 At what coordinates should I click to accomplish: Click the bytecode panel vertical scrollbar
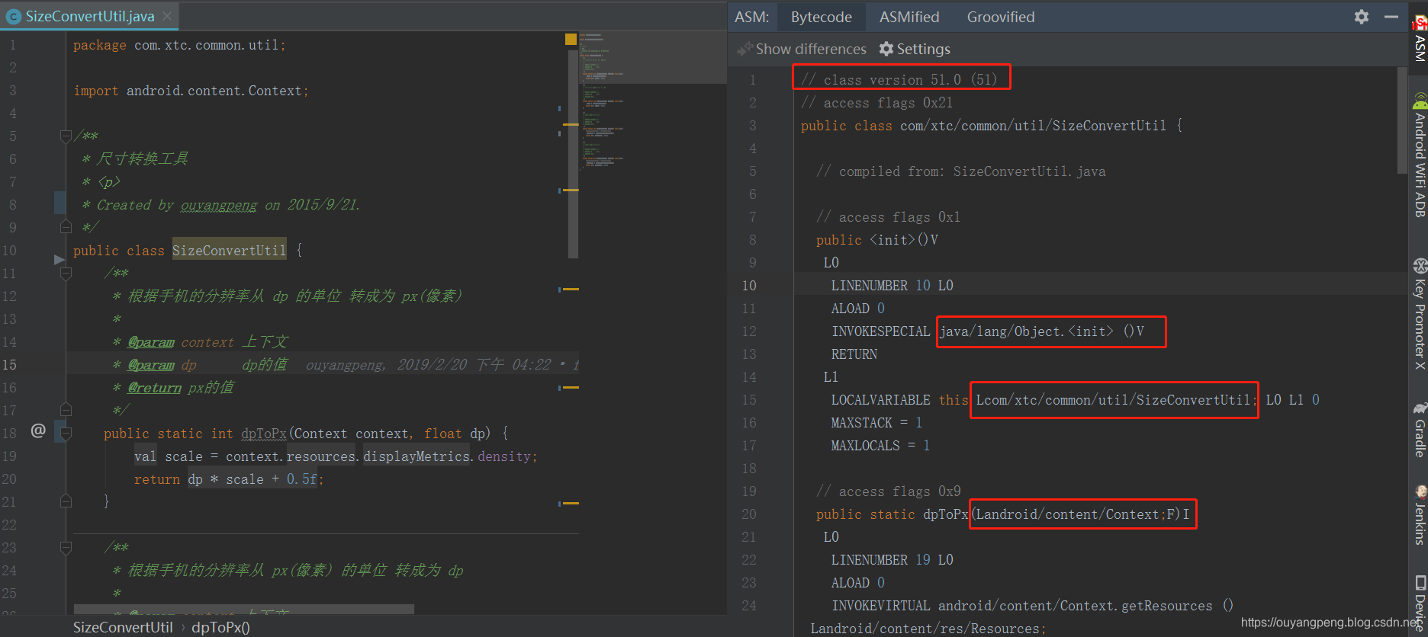(x=1402, y=120)
